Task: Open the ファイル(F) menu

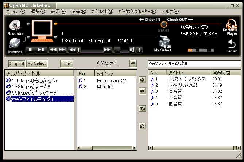Action: pos(16,12)
